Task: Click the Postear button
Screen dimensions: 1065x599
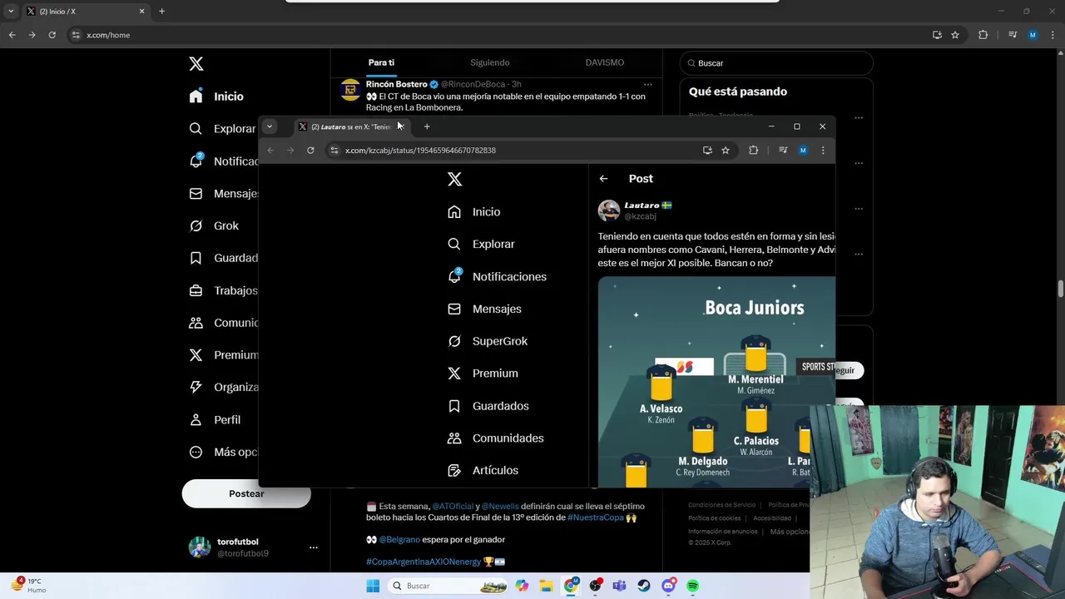Action: (246, 493)
